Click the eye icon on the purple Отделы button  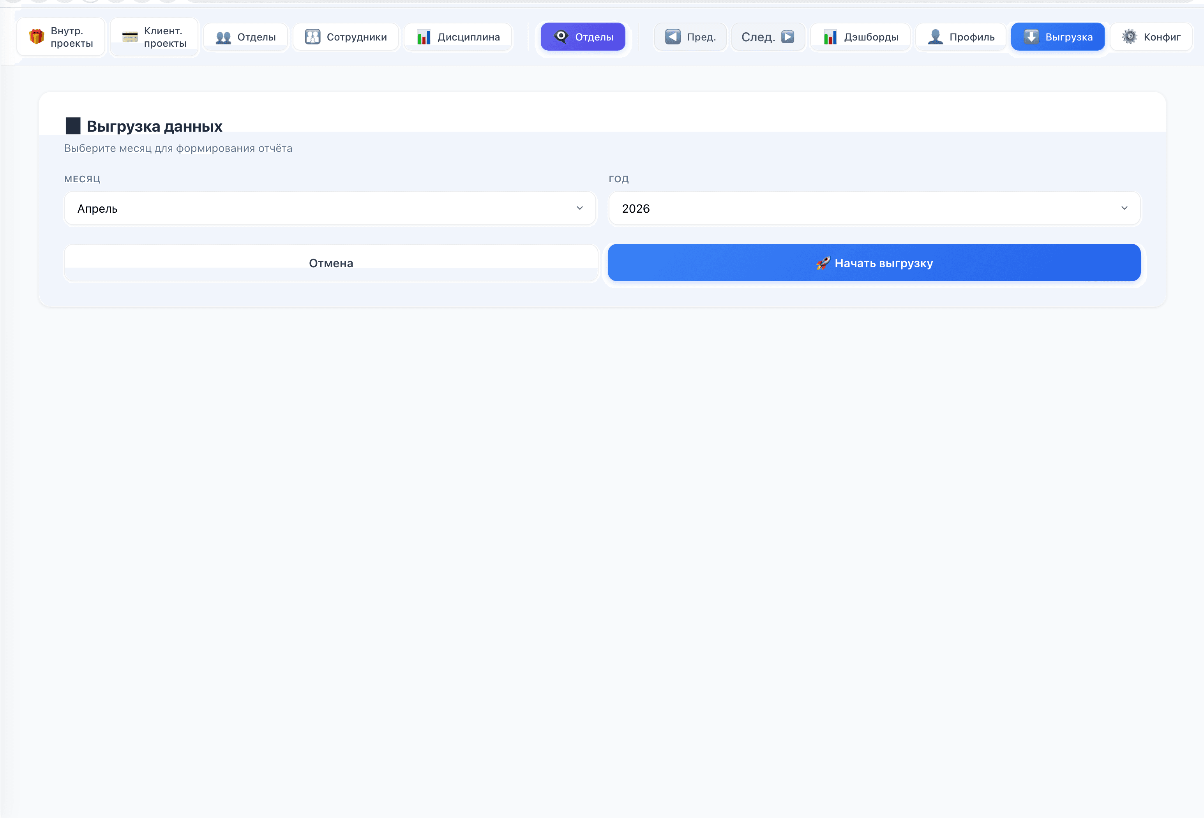click(x=561, y=36)
